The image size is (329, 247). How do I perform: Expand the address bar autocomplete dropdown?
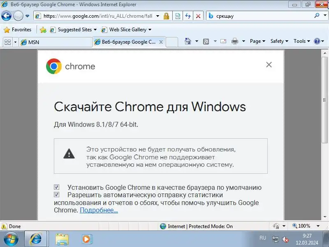[158, 16]
